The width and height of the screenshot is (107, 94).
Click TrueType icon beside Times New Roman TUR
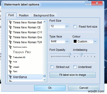pos(10,42)
